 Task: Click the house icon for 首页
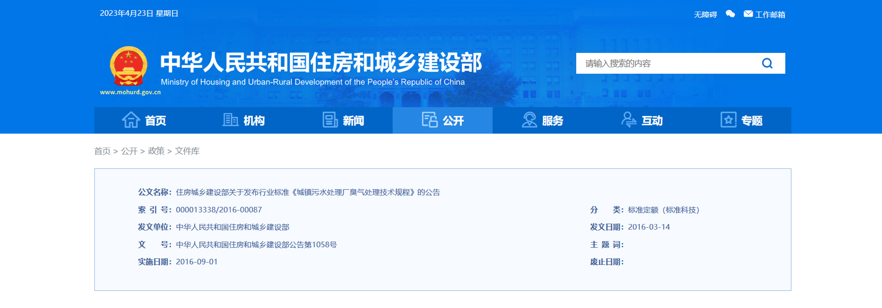click(x=131, y=120)
